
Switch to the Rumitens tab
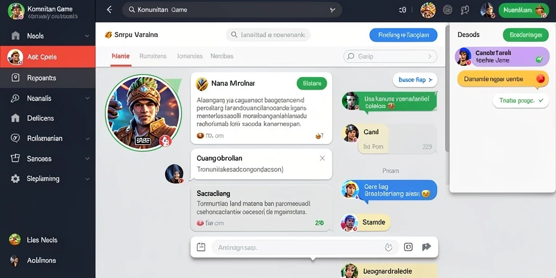[x=153, y=56]
